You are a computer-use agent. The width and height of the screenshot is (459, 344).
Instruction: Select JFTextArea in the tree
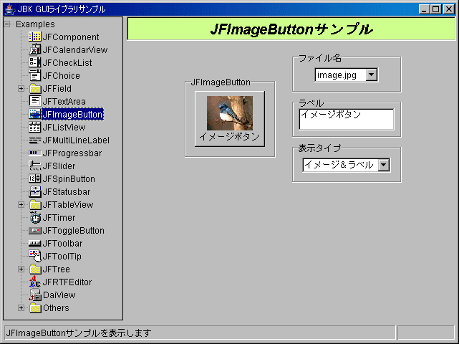click(64, 101)
